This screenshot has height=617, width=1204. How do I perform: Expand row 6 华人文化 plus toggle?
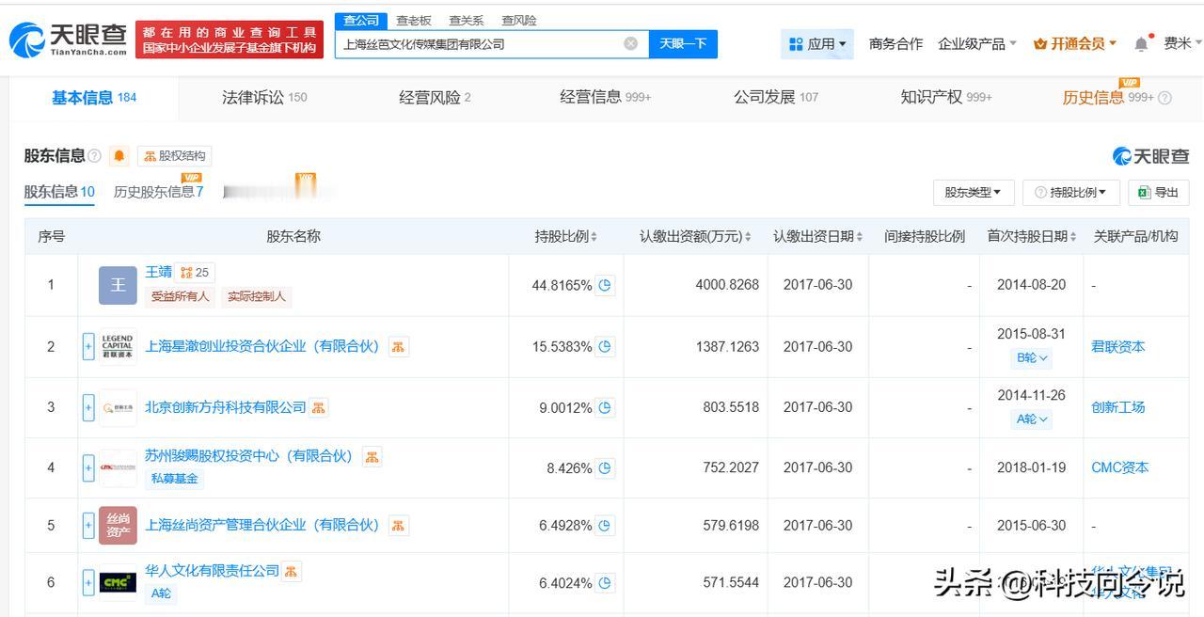88,583
